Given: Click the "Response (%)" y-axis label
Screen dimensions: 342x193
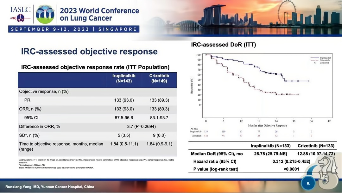Looking at the screenshot, I should (192, 86).
